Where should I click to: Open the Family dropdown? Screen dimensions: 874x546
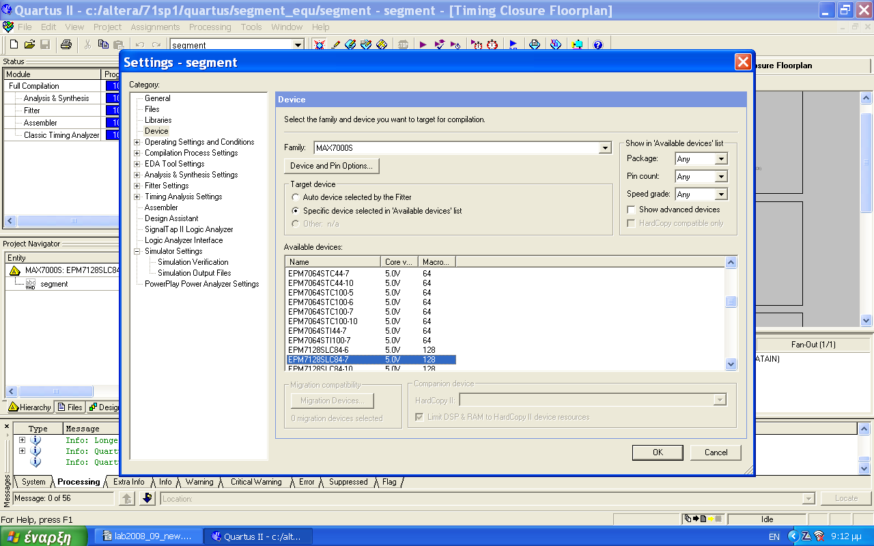tap(605, 148)
